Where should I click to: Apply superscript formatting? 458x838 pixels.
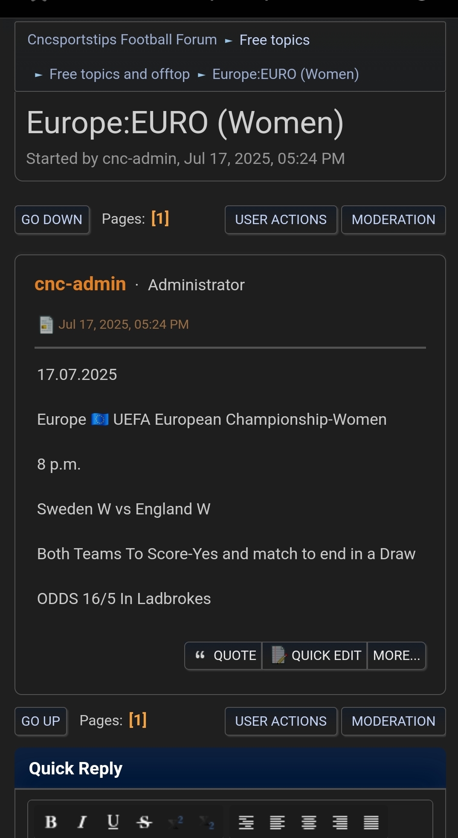click(175, 822)
